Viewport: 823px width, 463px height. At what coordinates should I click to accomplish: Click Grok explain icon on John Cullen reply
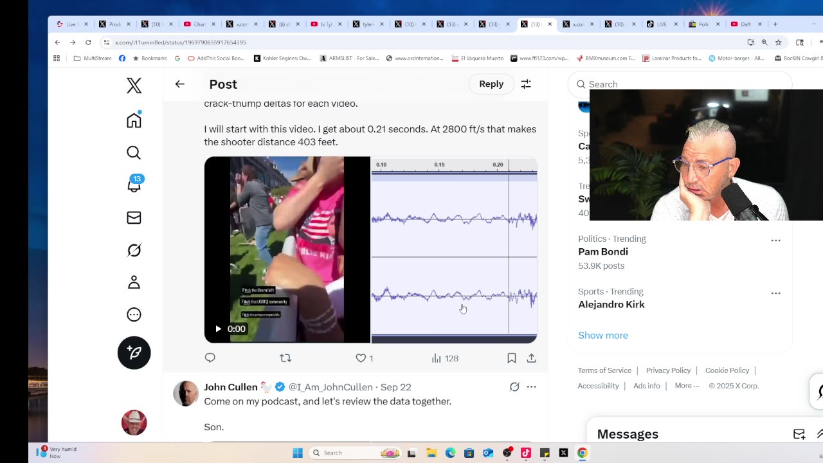(x=514, y=387)
